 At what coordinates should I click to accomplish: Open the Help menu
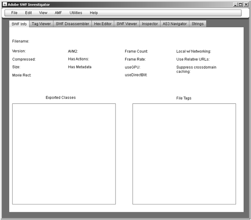click(x=94, y=13)
